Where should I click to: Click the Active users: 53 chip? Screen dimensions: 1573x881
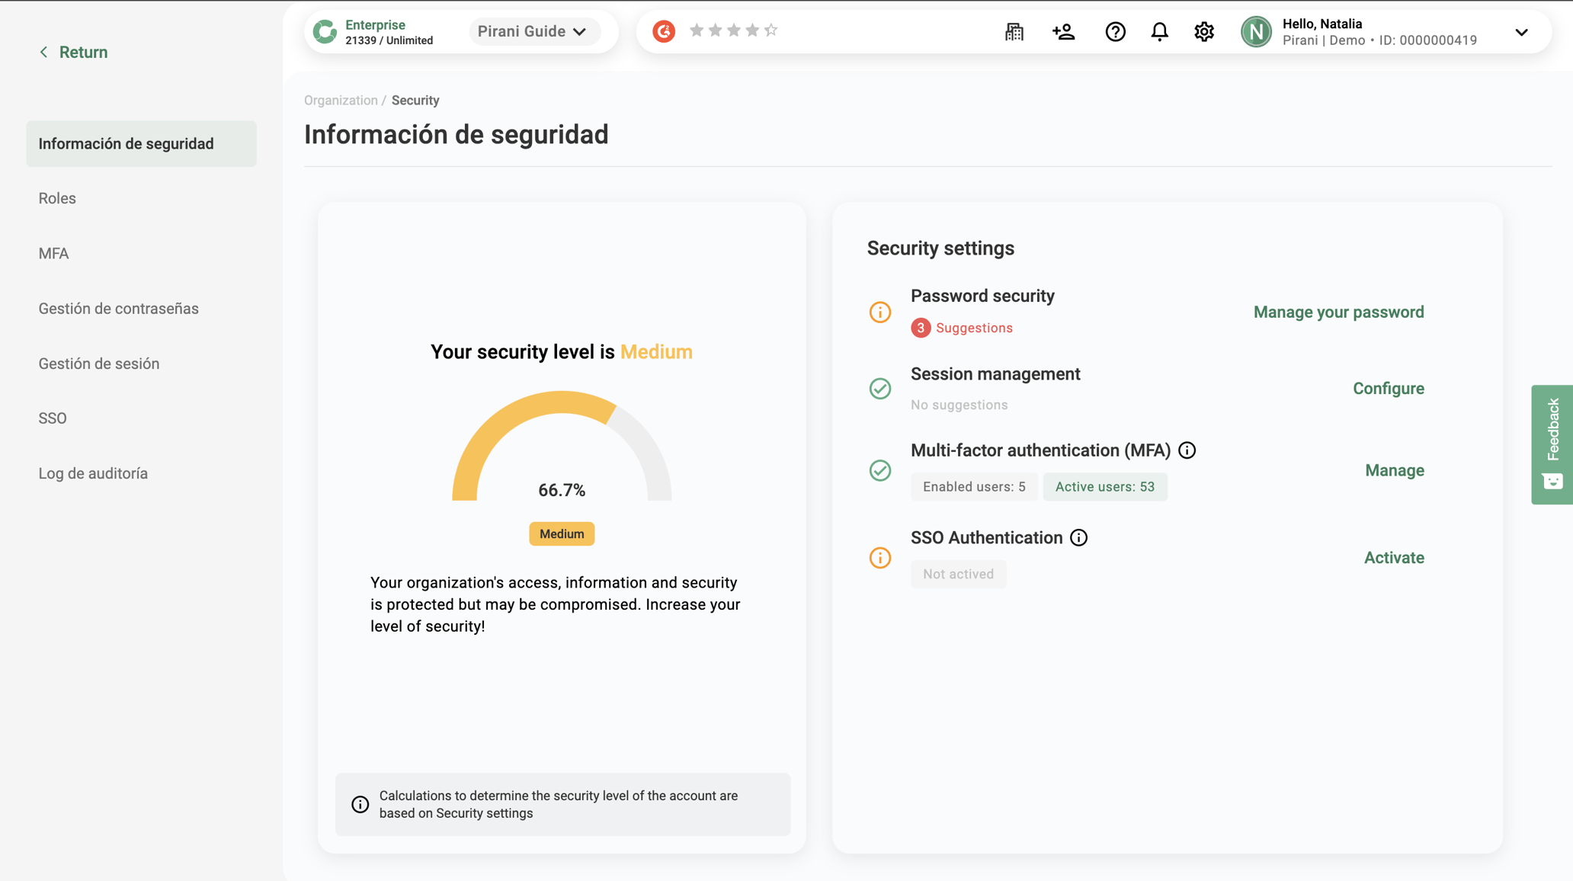click(1104, 487)
